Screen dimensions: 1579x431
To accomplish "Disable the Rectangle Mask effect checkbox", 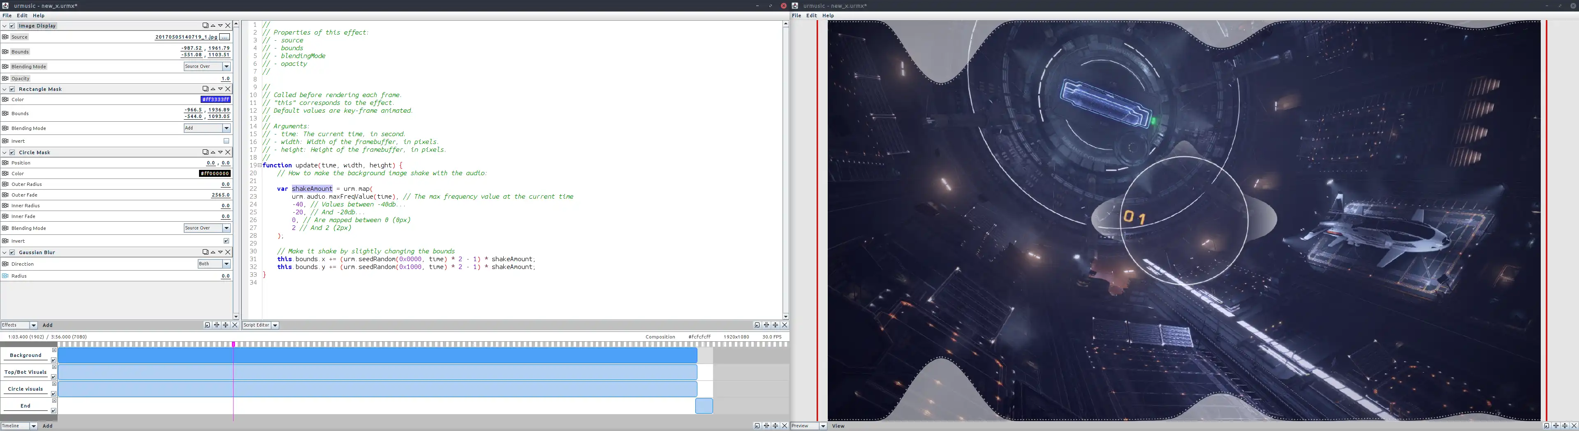I will pyautogui.click(x=12, y=89).
